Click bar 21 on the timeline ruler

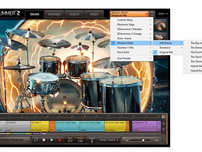(60, 116)
